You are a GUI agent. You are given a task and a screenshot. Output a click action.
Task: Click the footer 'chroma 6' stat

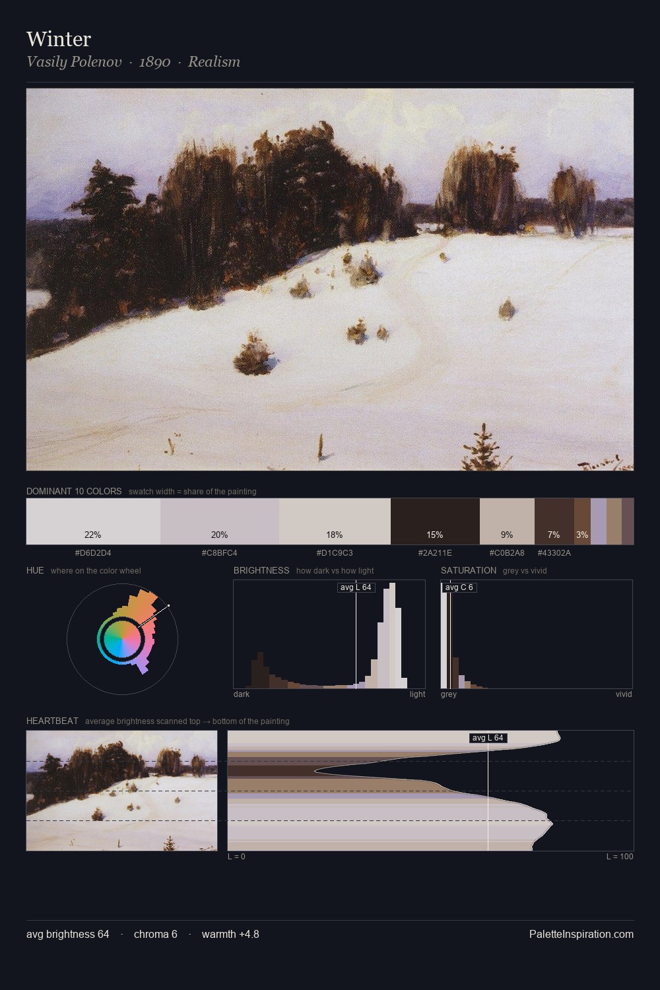click(156, 935)
